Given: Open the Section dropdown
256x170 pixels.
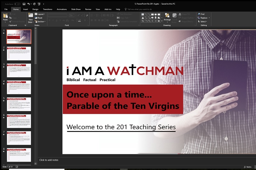Looking at the screenshot, I should (x=40, y=21).
